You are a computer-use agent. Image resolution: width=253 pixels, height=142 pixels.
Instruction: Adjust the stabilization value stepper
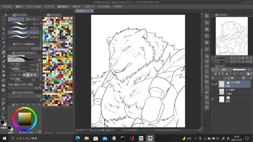(35, 80)
